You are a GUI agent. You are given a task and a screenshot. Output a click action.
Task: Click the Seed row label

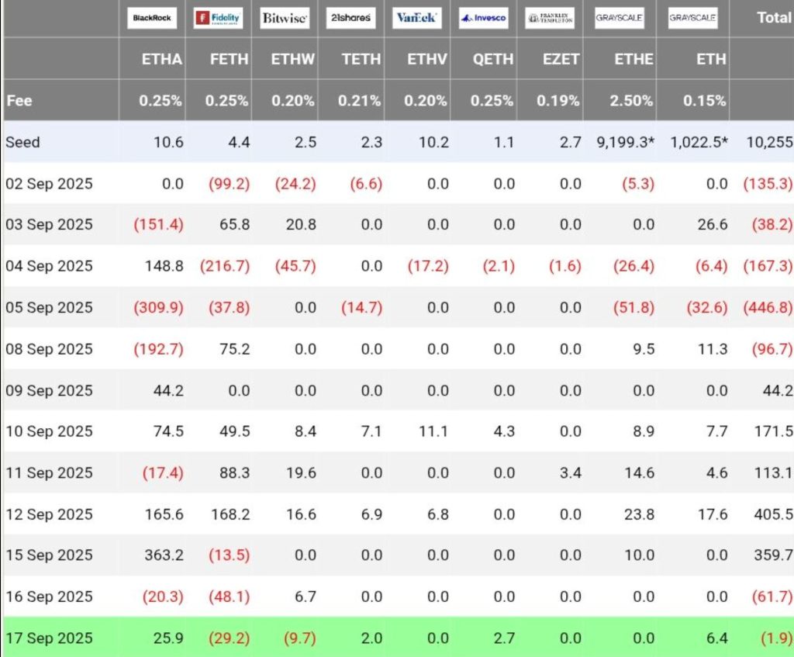point(22,143)
